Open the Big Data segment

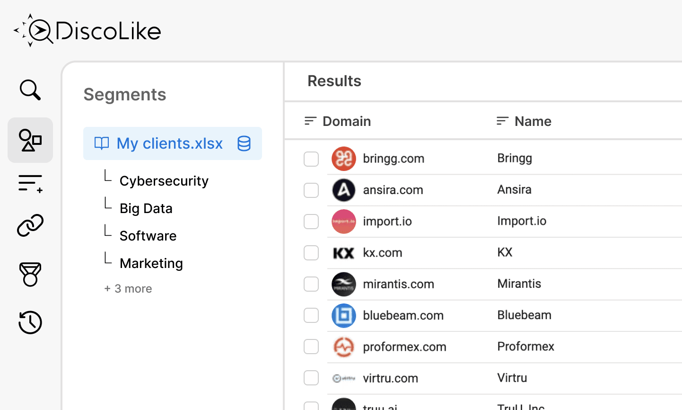click(x=146, y=208)
